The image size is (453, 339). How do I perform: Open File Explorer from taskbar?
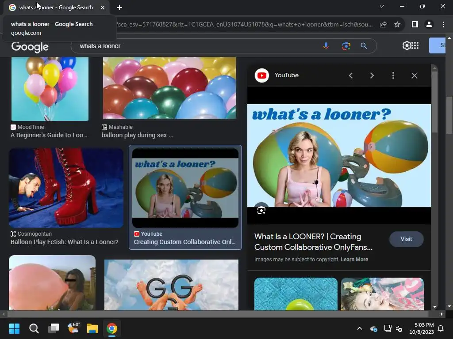pyautogui.click(x=92, y=328)
